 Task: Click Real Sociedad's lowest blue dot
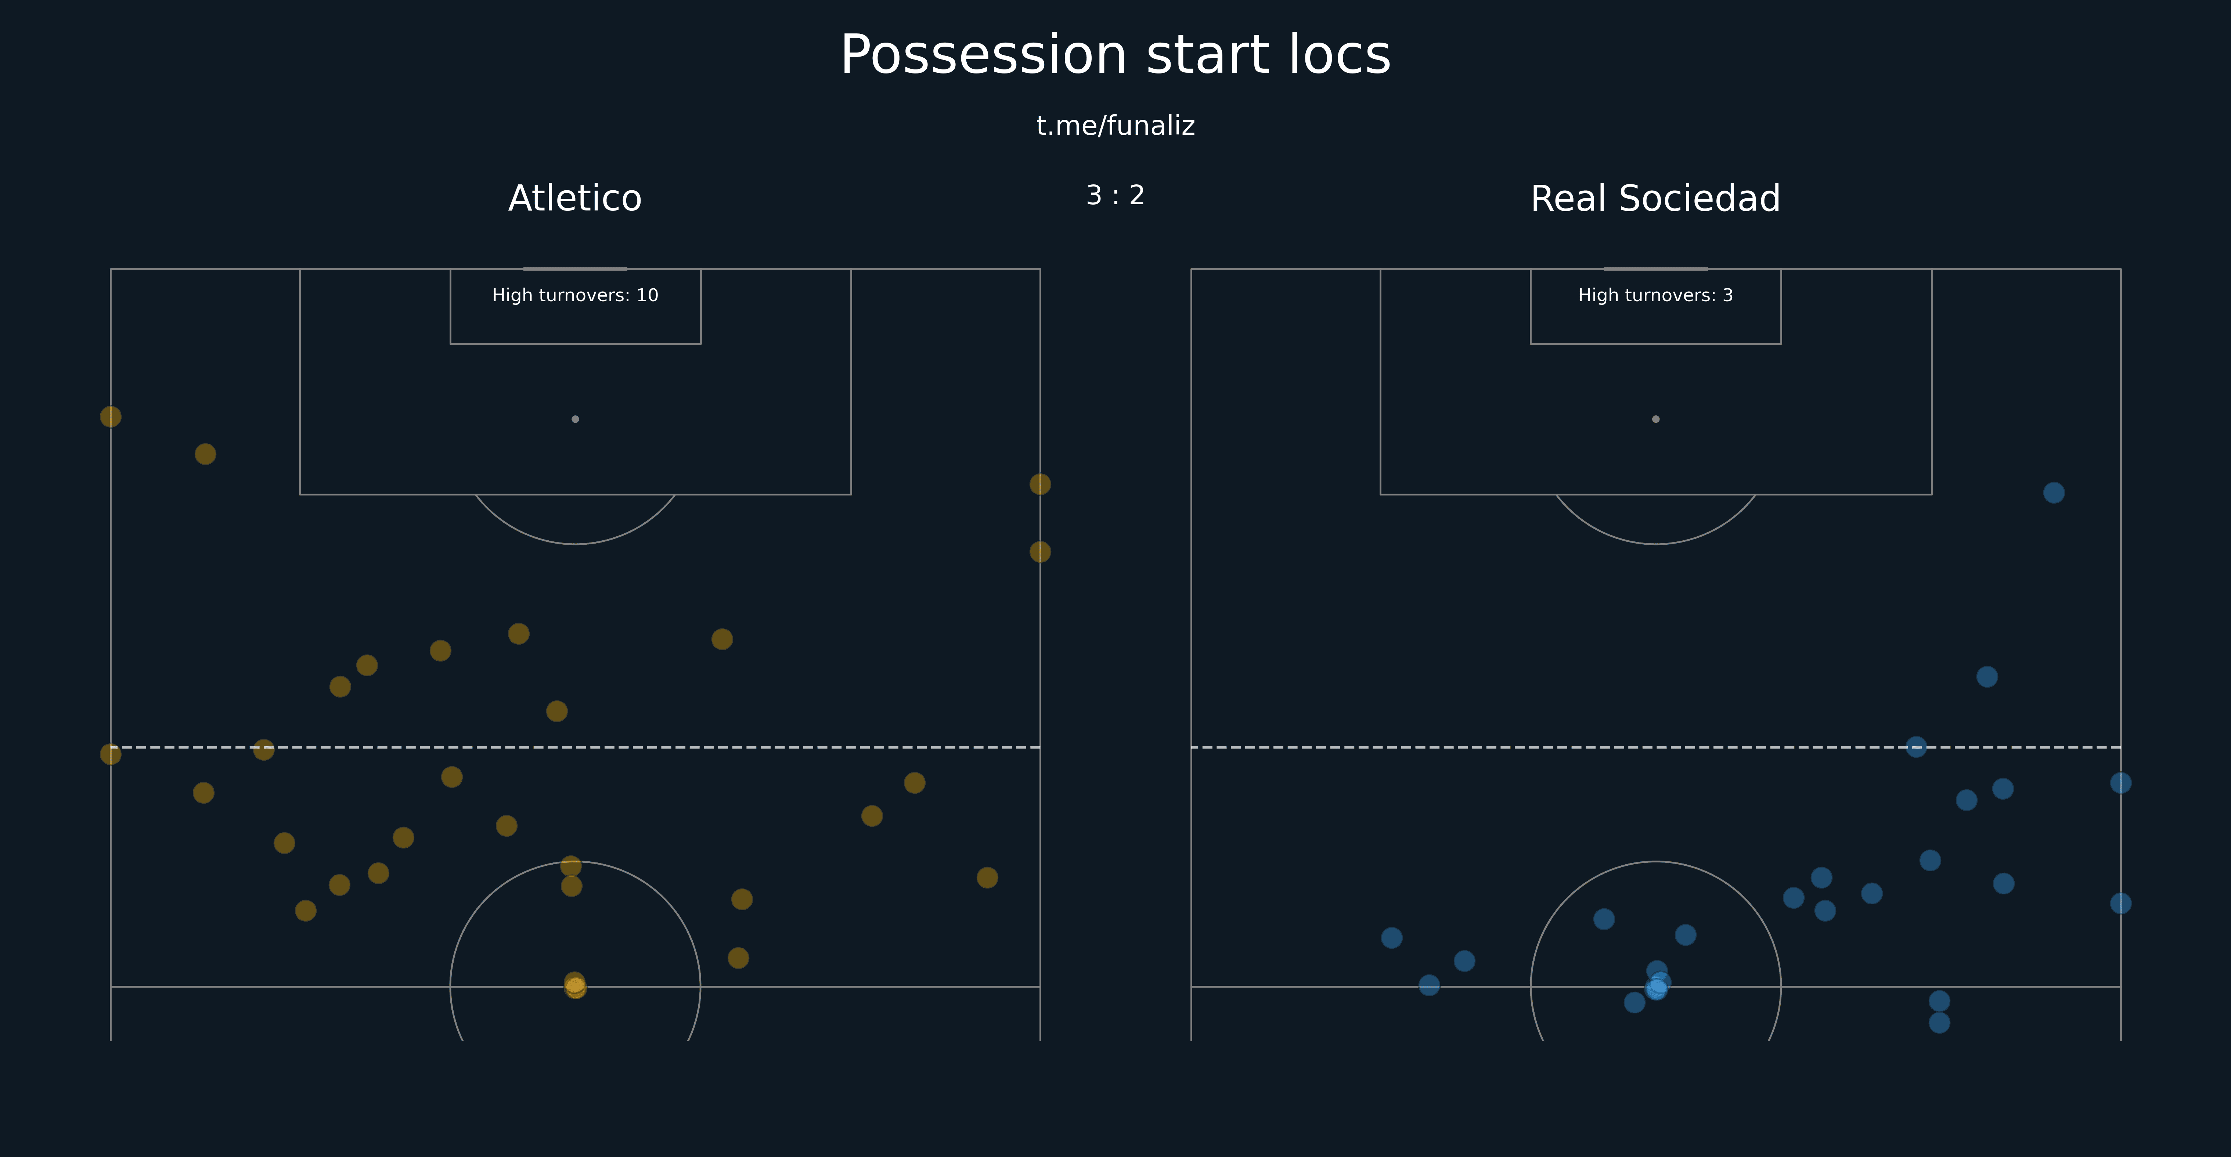(1939, 1023)
